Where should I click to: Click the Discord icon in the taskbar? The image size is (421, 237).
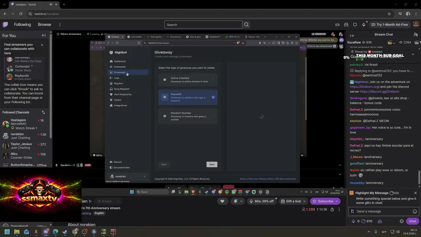click(46, 232)
